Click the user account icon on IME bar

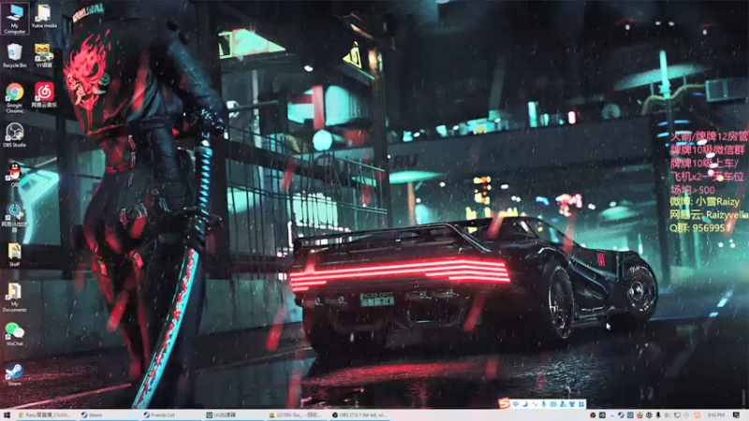pyautogui.click(x=563, y=404)
